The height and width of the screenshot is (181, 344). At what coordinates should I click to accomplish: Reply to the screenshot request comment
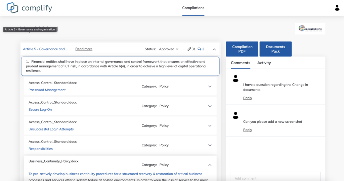pos(247,130)
